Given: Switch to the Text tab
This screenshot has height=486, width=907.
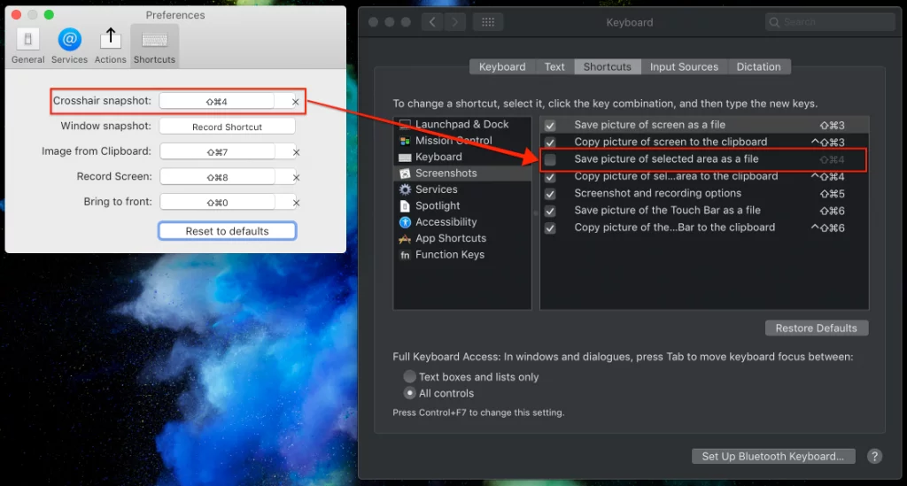Looking at the screenshot, I should [554, 66].
